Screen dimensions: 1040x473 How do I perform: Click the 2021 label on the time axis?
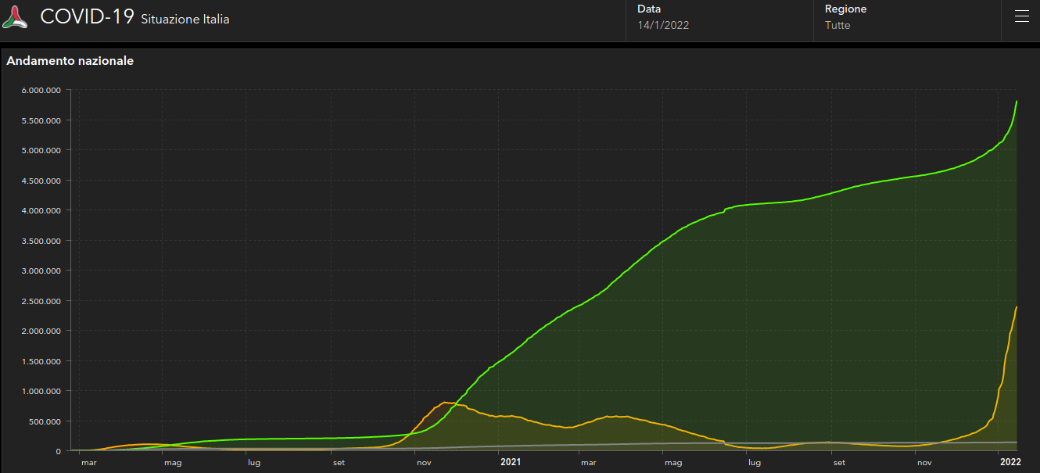click(511, 462)
